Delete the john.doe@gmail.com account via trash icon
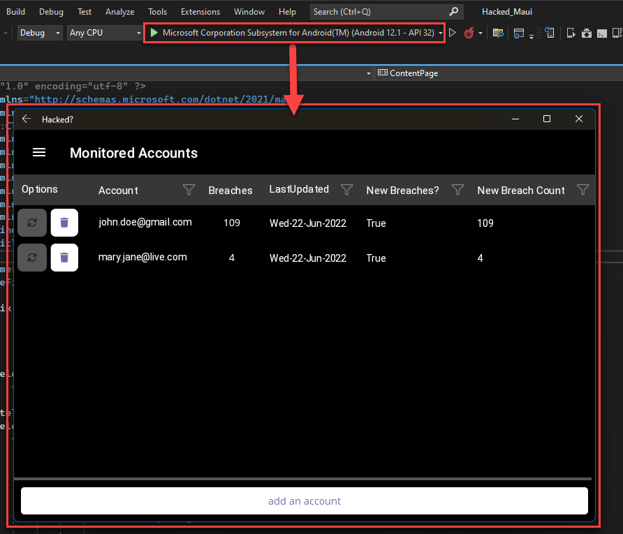 tap(64, 223)
